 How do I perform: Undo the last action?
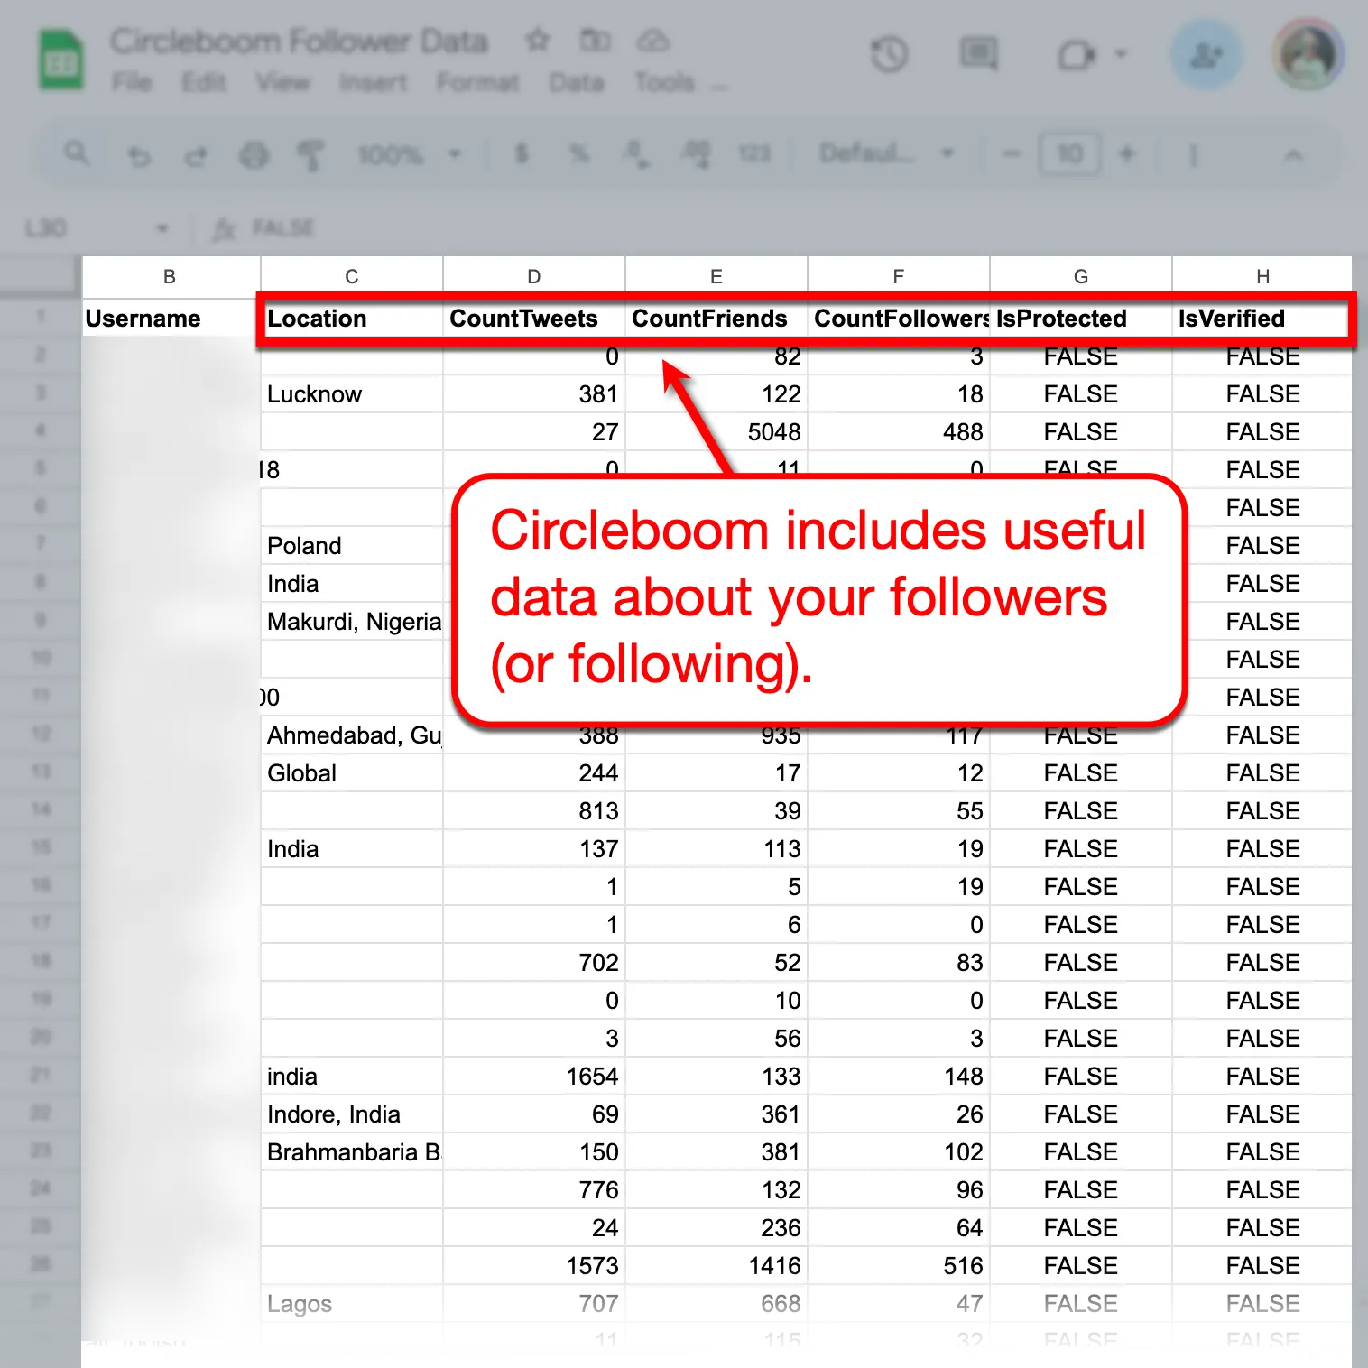[140, 155]
